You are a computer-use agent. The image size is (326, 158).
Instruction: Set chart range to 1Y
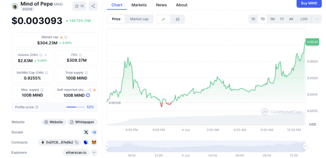coord(282,19)
